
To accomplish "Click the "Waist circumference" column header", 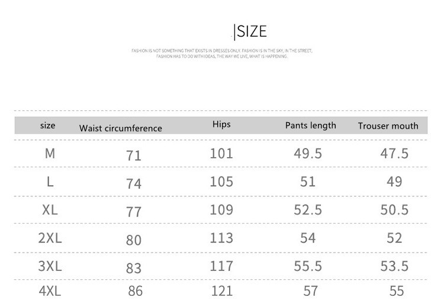I will click(120, 128).
